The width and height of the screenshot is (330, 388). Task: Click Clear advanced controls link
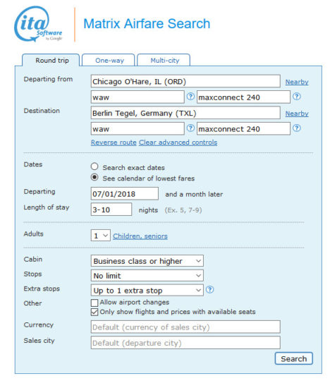[178, 143]
